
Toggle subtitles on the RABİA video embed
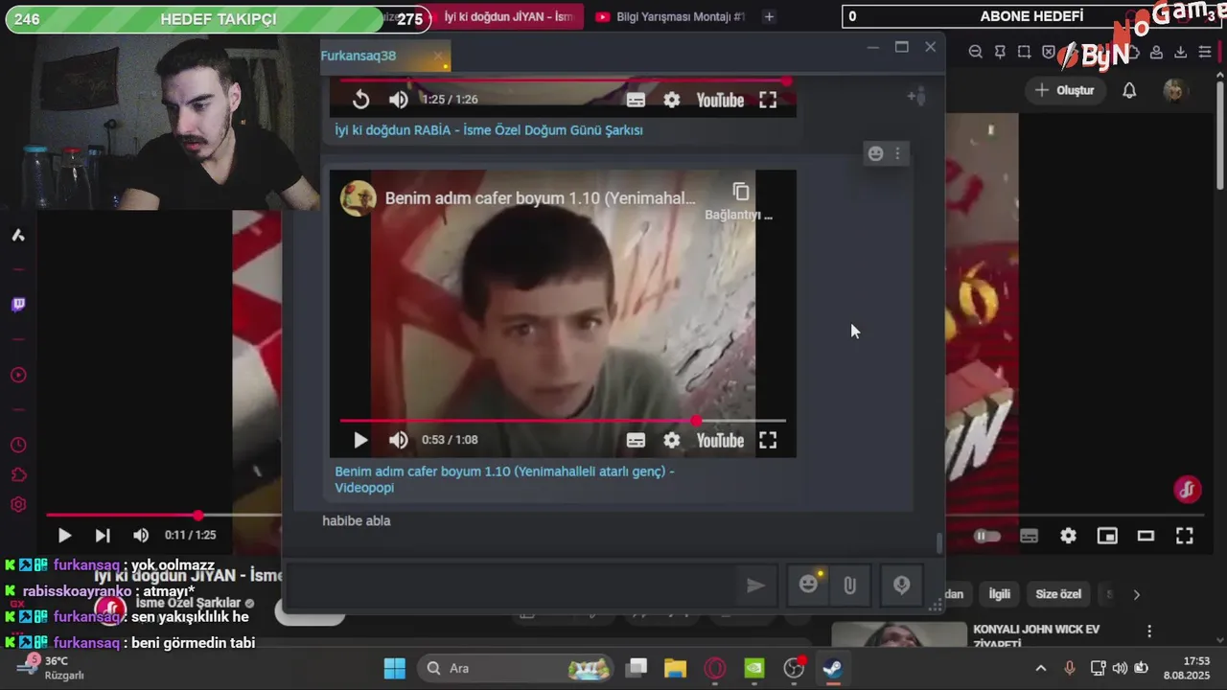coord(636,100)
